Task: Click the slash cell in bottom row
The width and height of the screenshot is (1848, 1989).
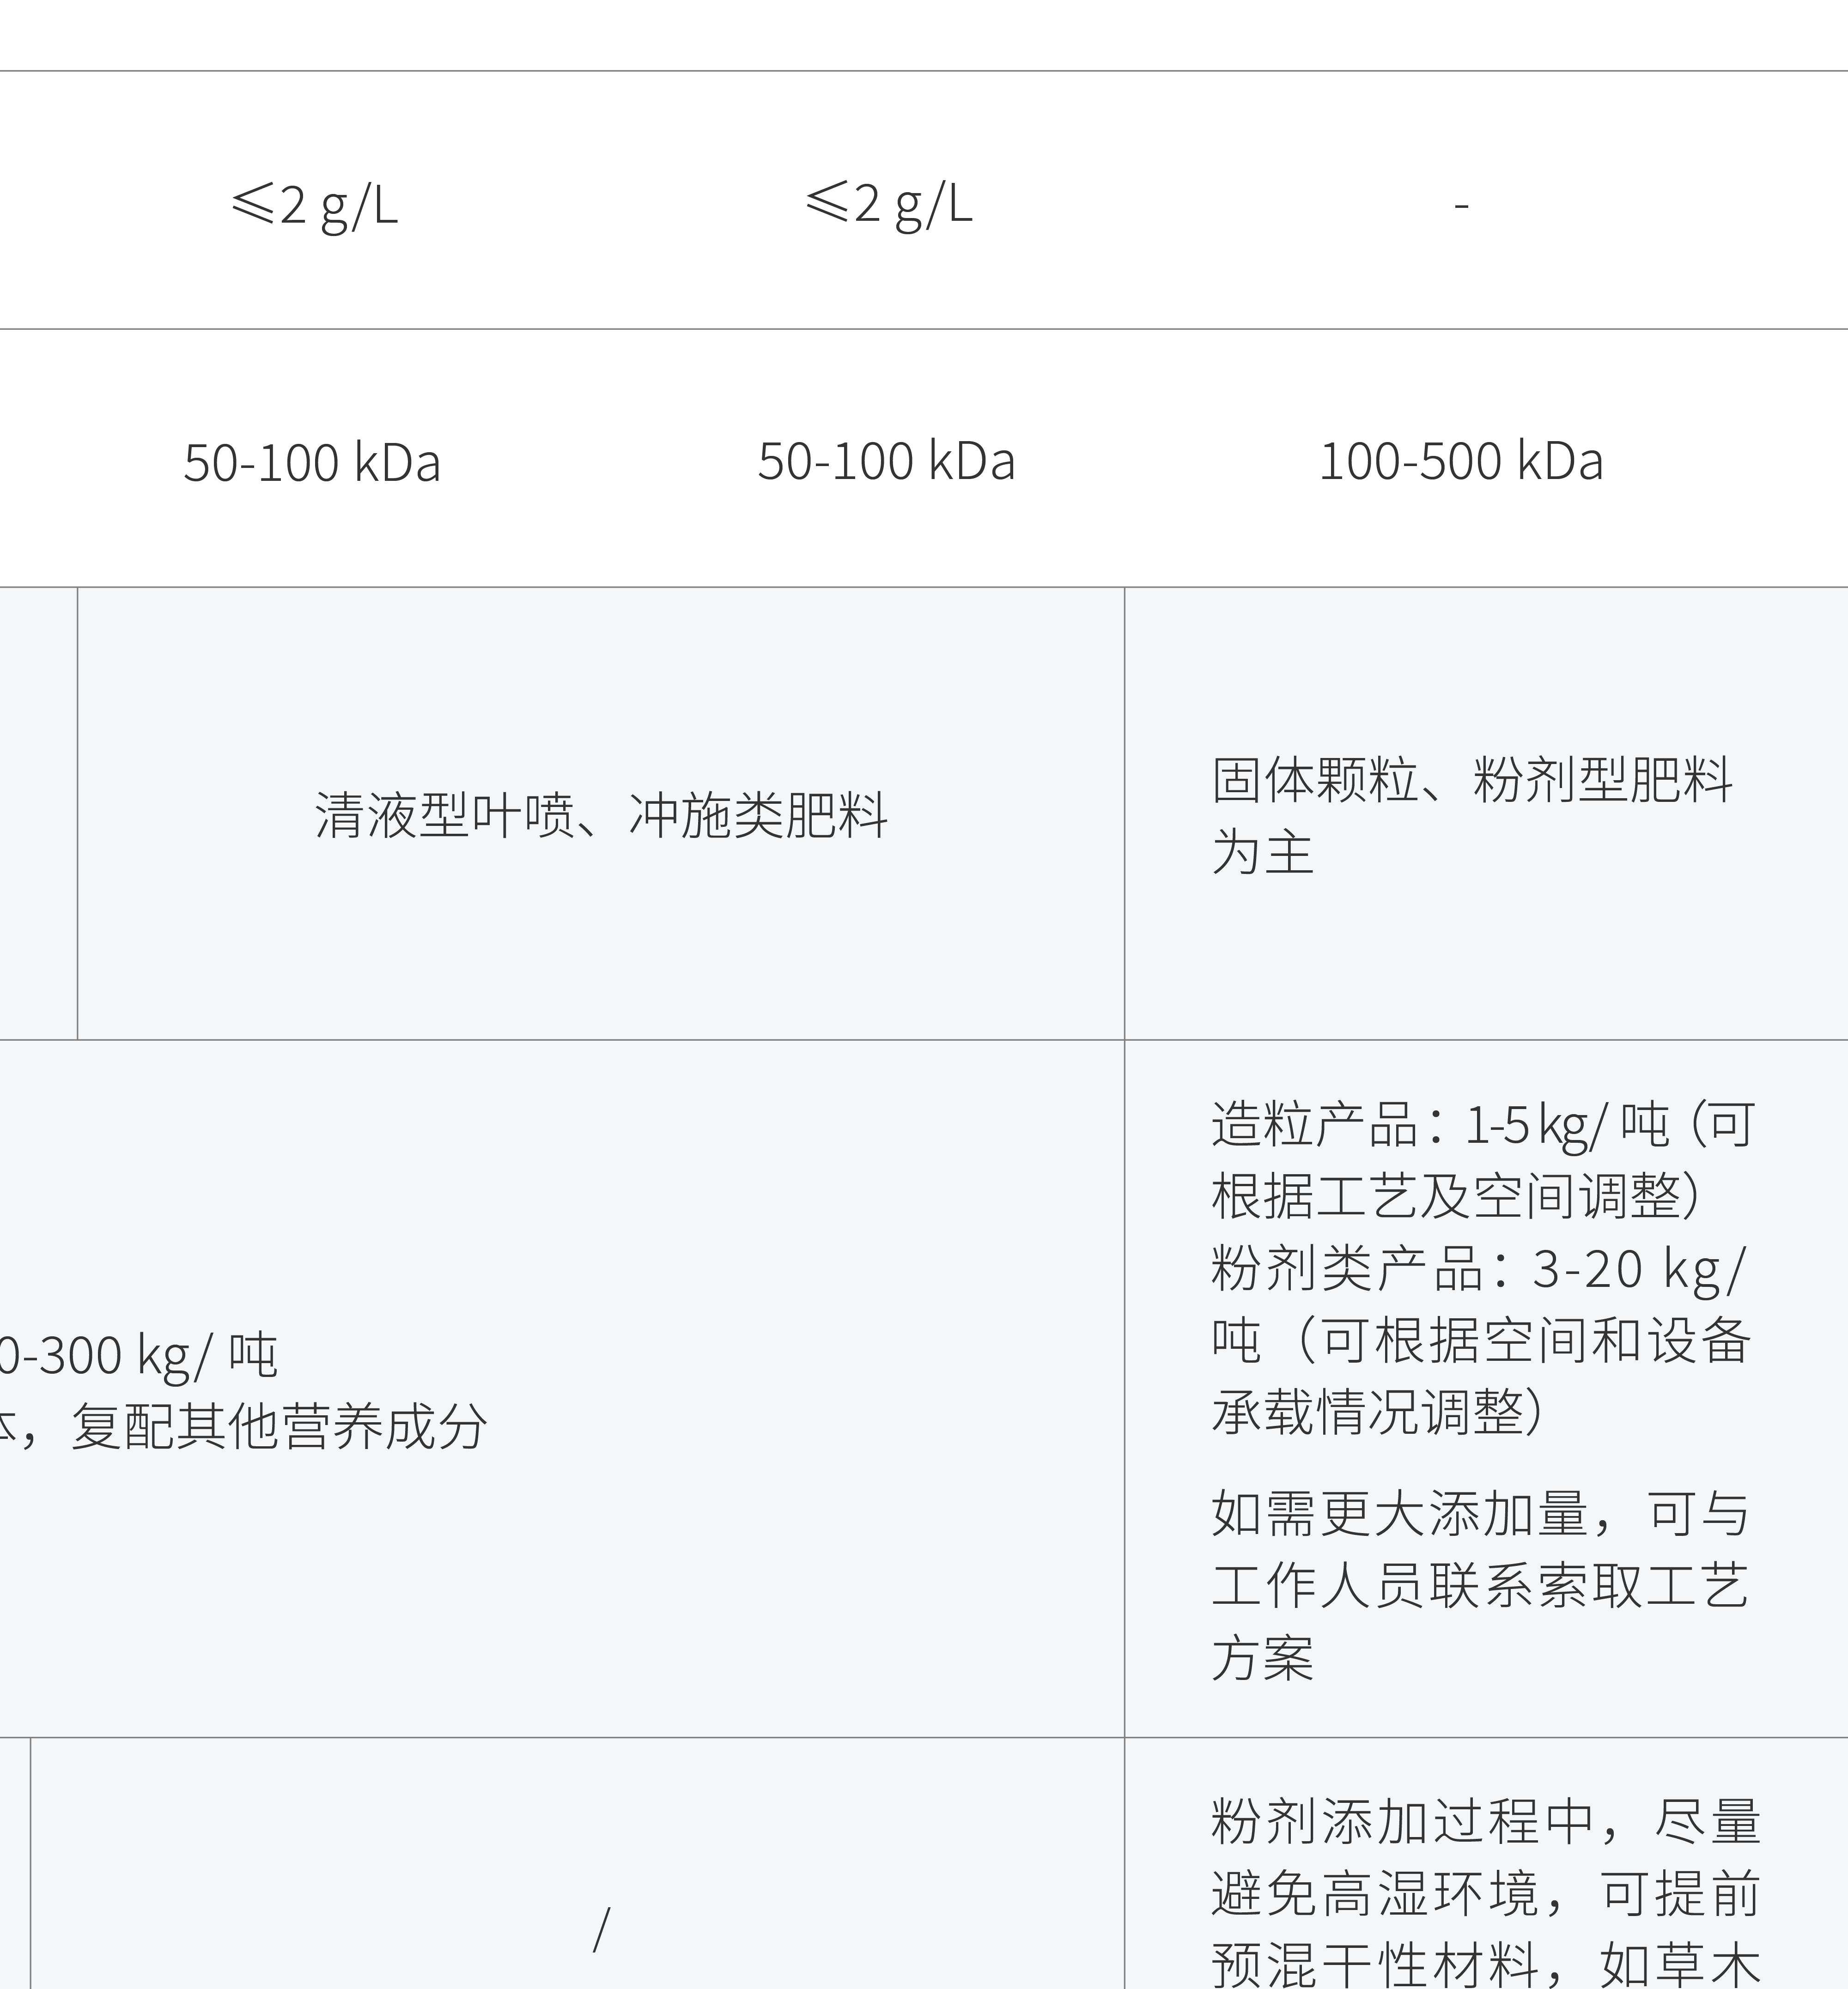Action: [x=601, y=1929]
